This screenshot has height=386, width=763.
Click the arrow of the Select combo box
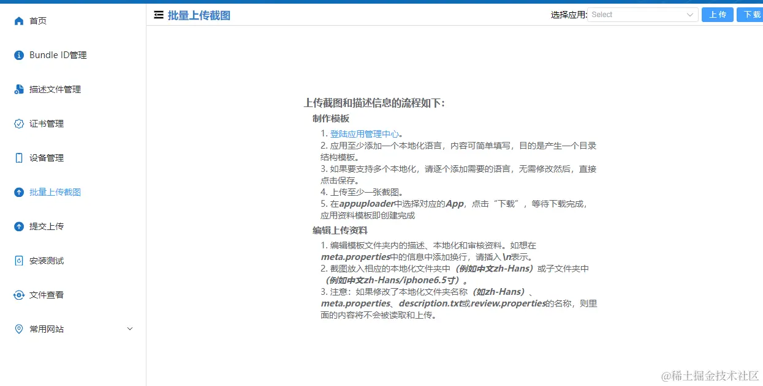pyautogui.click(x=689, y=15)
